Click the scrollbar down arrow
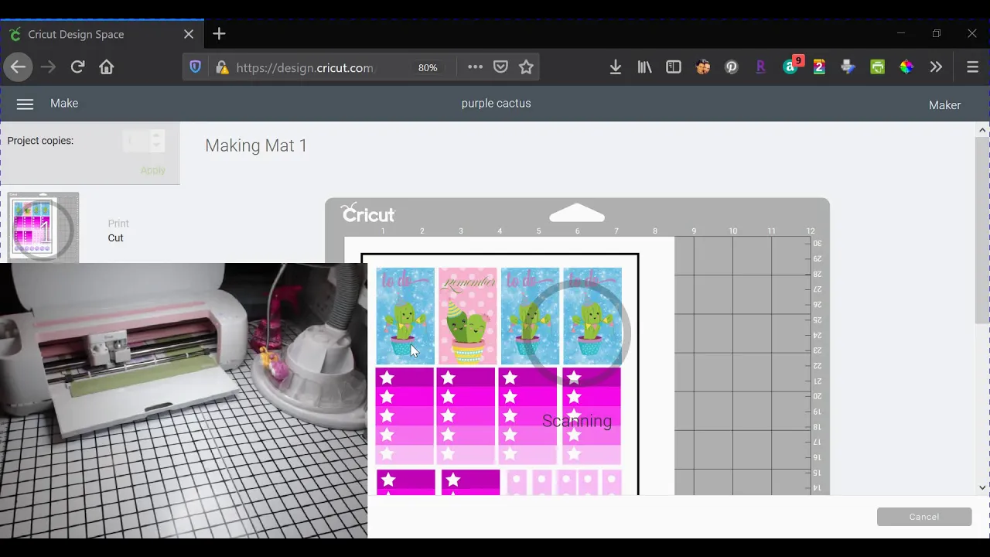Viewport: 990px width, 557px height. tap(983, 487)
